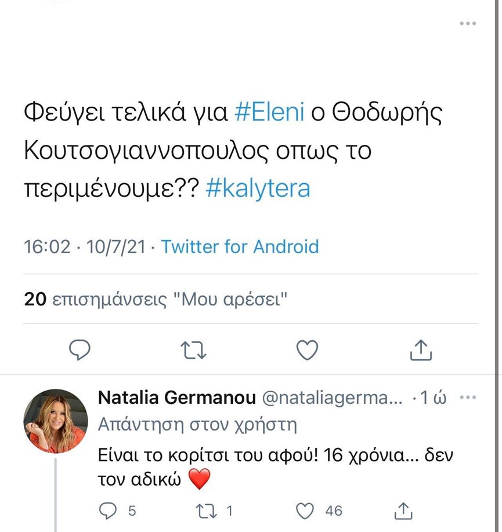The width and height of the screenshot is (502, 532).
Task: Open the tweet timestamp 16:02 · 10/7/21
Action: pos(85,247)
